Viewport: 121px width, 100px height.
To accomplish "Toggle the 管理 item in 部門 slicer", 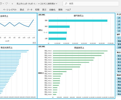I will (x=119, y=44).
